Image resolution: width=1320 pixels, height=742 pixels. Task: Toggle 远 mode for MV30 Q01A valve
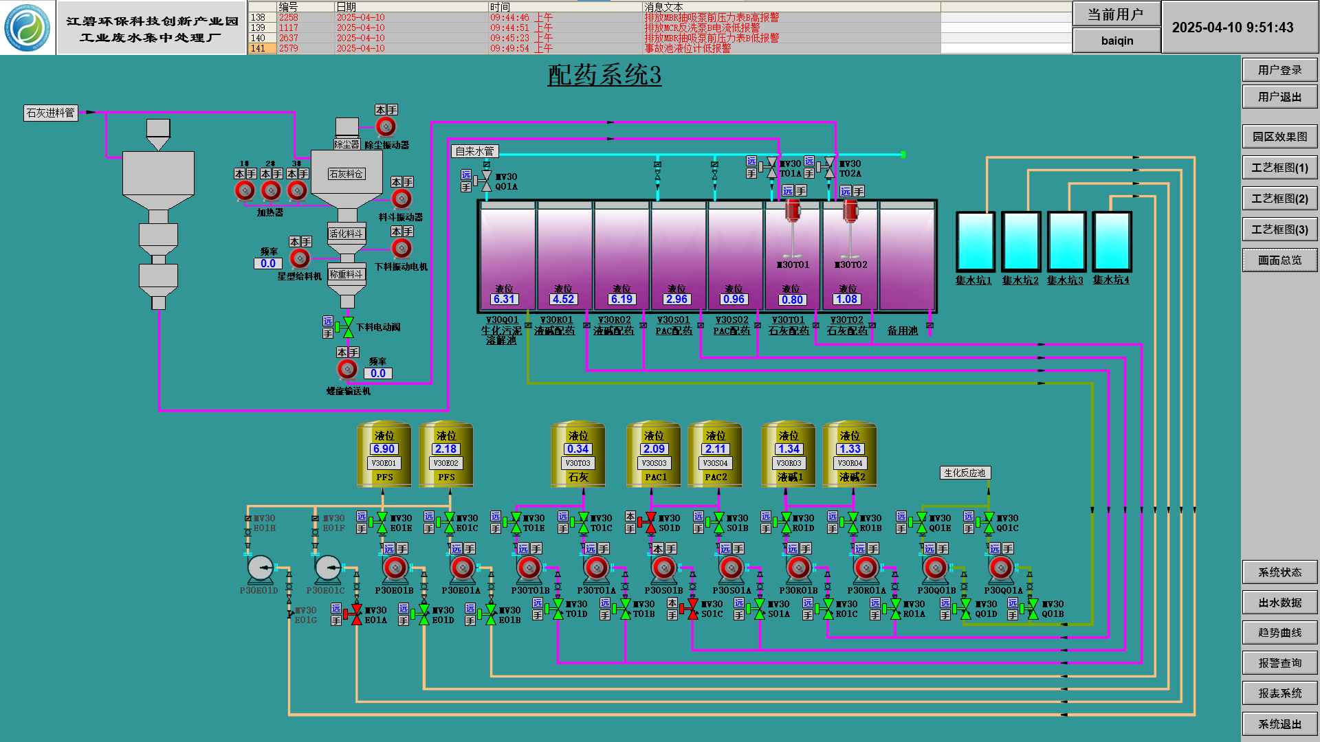466,175
